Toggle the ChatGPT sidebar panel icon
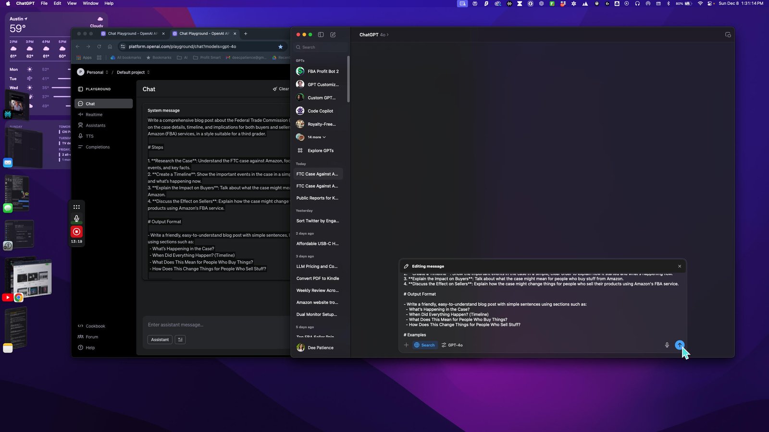 (321, 35)
